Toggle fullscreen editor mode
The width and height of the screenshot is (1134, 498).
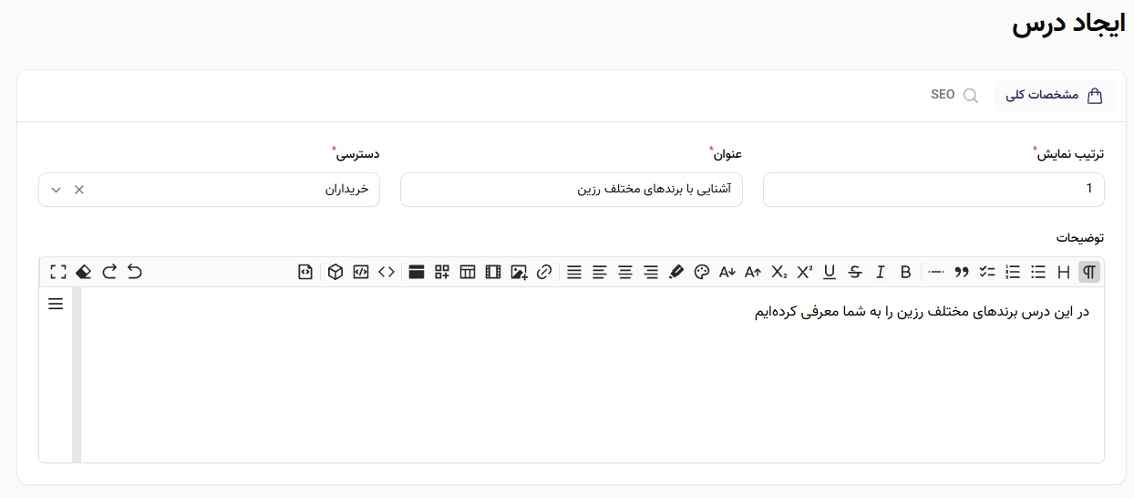click(x=58, y=272)
